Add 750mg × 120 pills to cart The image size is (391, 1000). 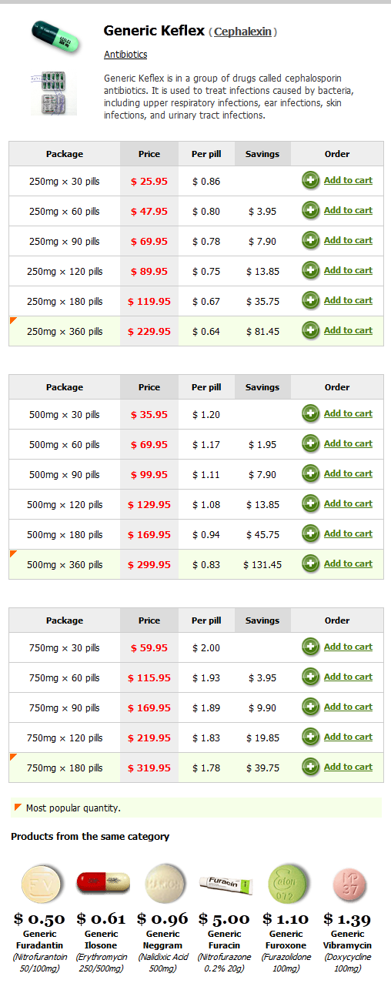[348, 737]
